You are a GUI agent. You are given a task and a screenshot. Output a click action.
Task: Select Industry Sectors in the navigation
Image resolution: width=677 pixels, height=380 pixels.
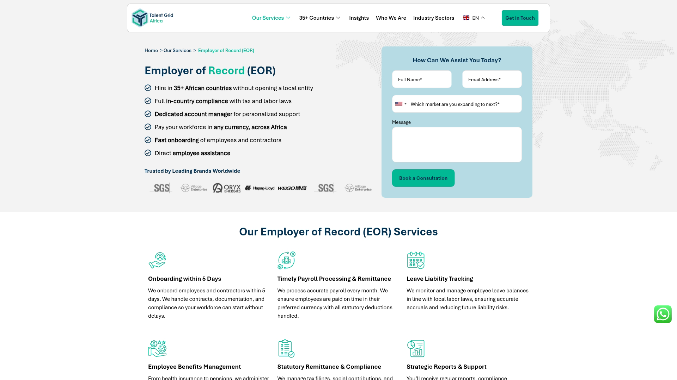point(433,18)
